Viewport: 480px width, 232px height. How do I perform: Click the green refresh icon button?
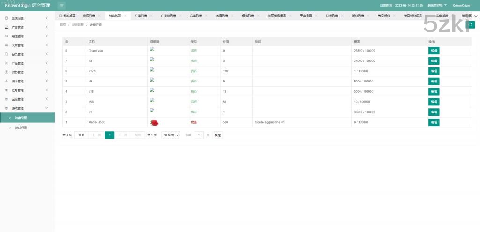tap(471, 24)
